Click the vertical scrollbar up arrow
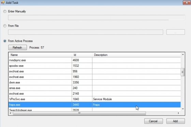The image size is (191, 127). 183,54
